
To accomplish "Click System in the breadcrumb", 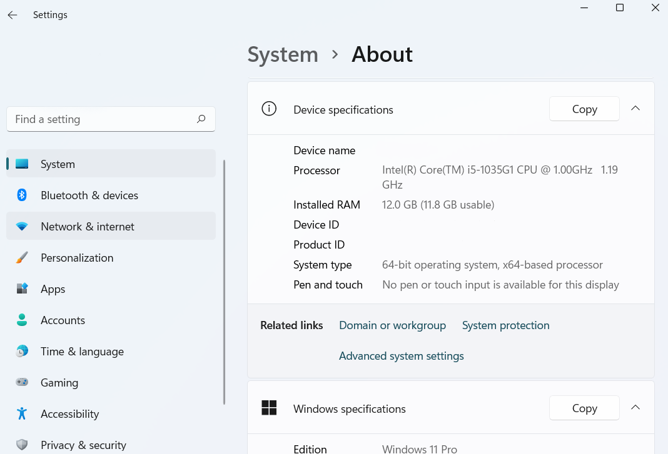I will coord(283,54).
